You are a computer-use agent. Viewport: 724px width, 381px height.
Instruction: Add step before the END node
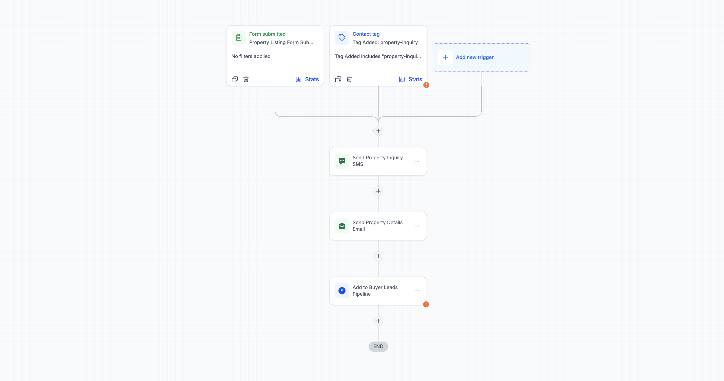pos(378,321)
